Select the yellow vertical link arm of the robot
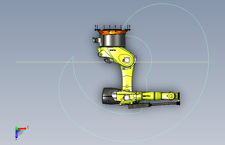Screen dimensions: 225x145 click(x=127, y=78)
